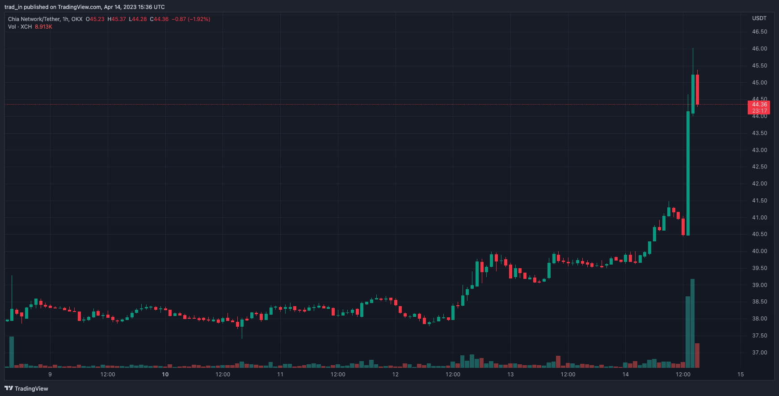Click the latest red volume bar
Viewport: 779px width, 396px height.
pos(697,356)
